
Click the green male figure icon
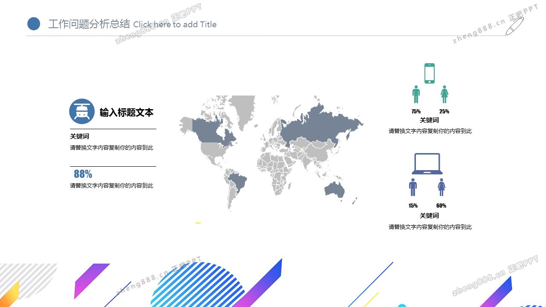pyautogui.click(x=416, y=94)
